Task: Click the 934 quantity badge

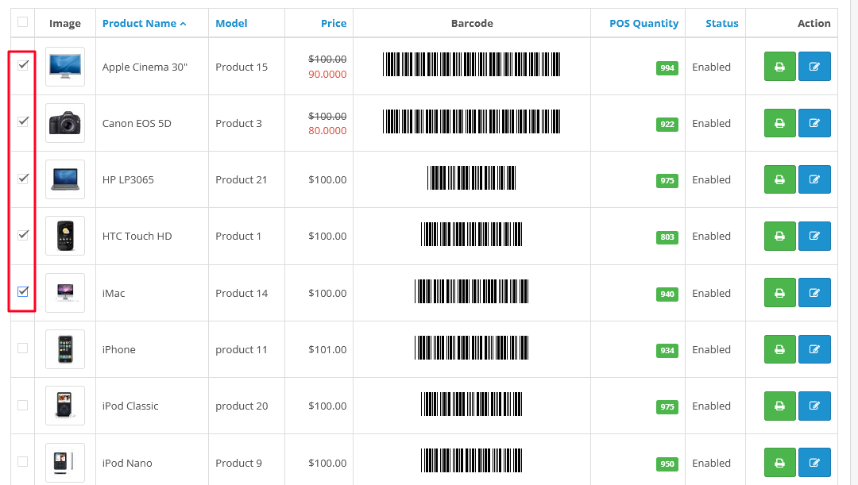Action: (x=667, y=351)
